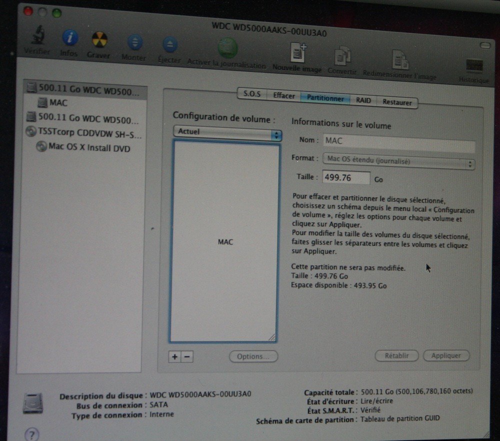Select the MAC volume in sidebar
This screenshot has width=500, height=441.
tap(52, 102)
